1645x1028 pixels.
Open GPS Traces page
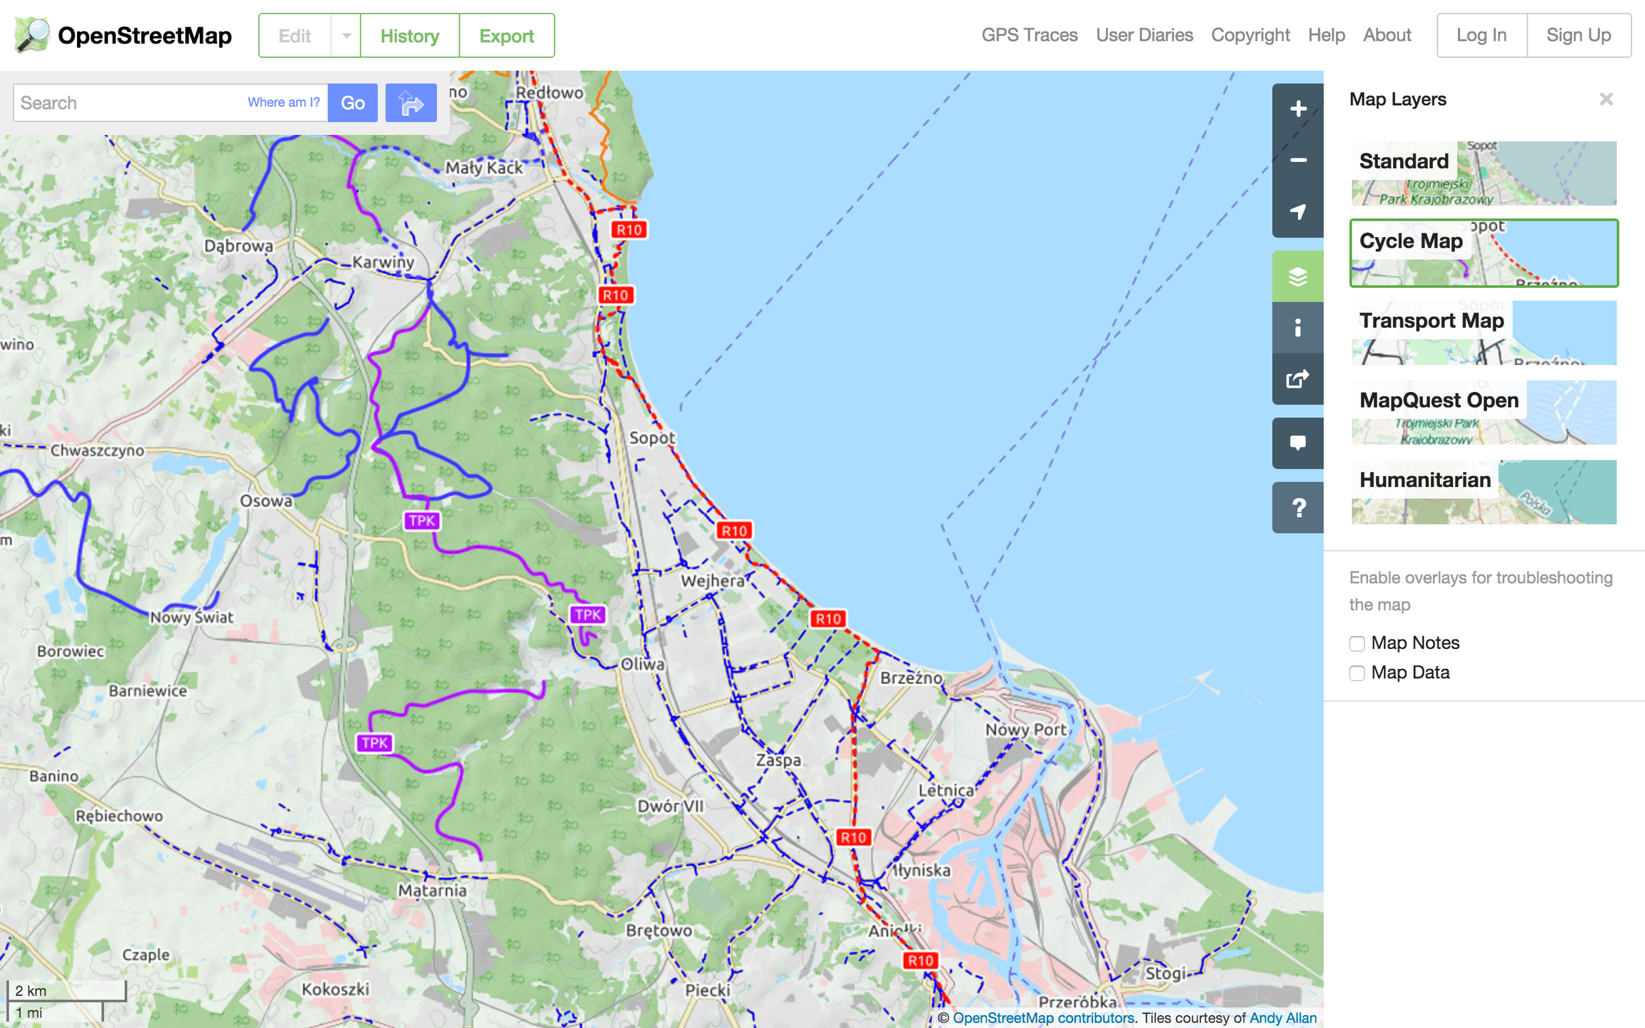pos(1030,35)
